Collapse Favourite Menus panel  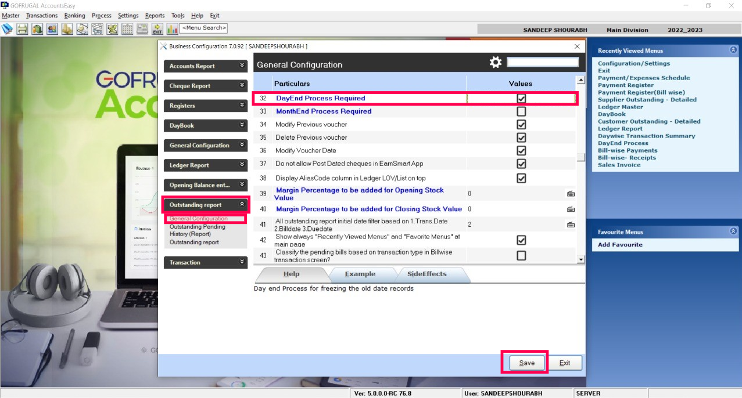pyautogui.click(x=733, y=231)
